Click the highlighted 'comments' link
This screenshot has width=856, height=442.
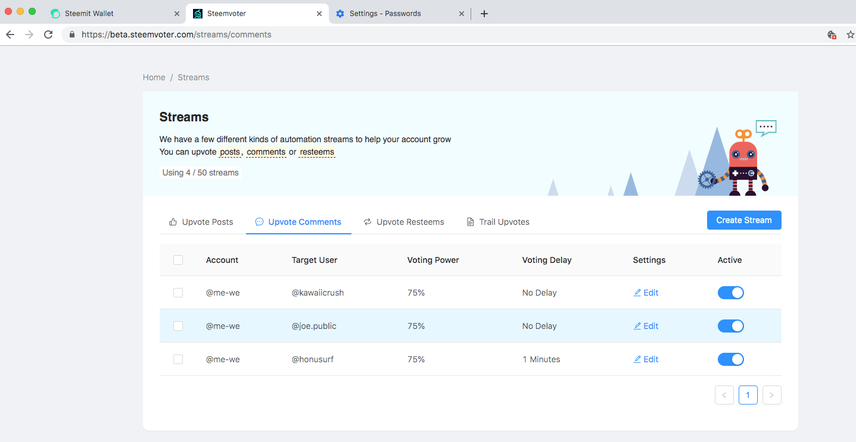point(266,152)
